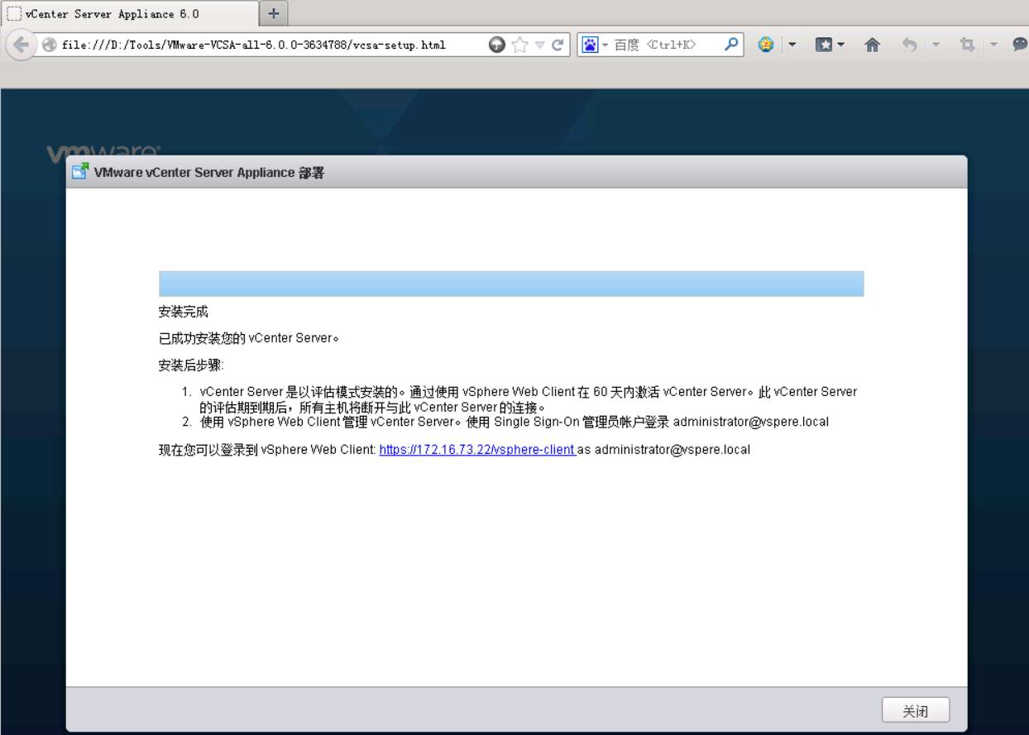Click the vCenter deployment dialog title icon
Screen dimensions: 1029x735
click(80, 172)
